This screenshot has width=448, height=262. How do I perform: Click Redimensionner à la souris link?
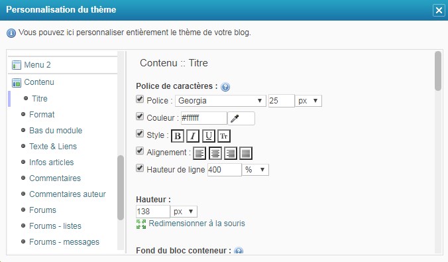tap(197, 224)
